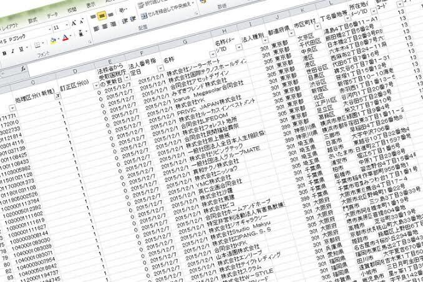This screenshot has width=423, height=282.
Task: Select cell 世田谷区
Action: 316,70
